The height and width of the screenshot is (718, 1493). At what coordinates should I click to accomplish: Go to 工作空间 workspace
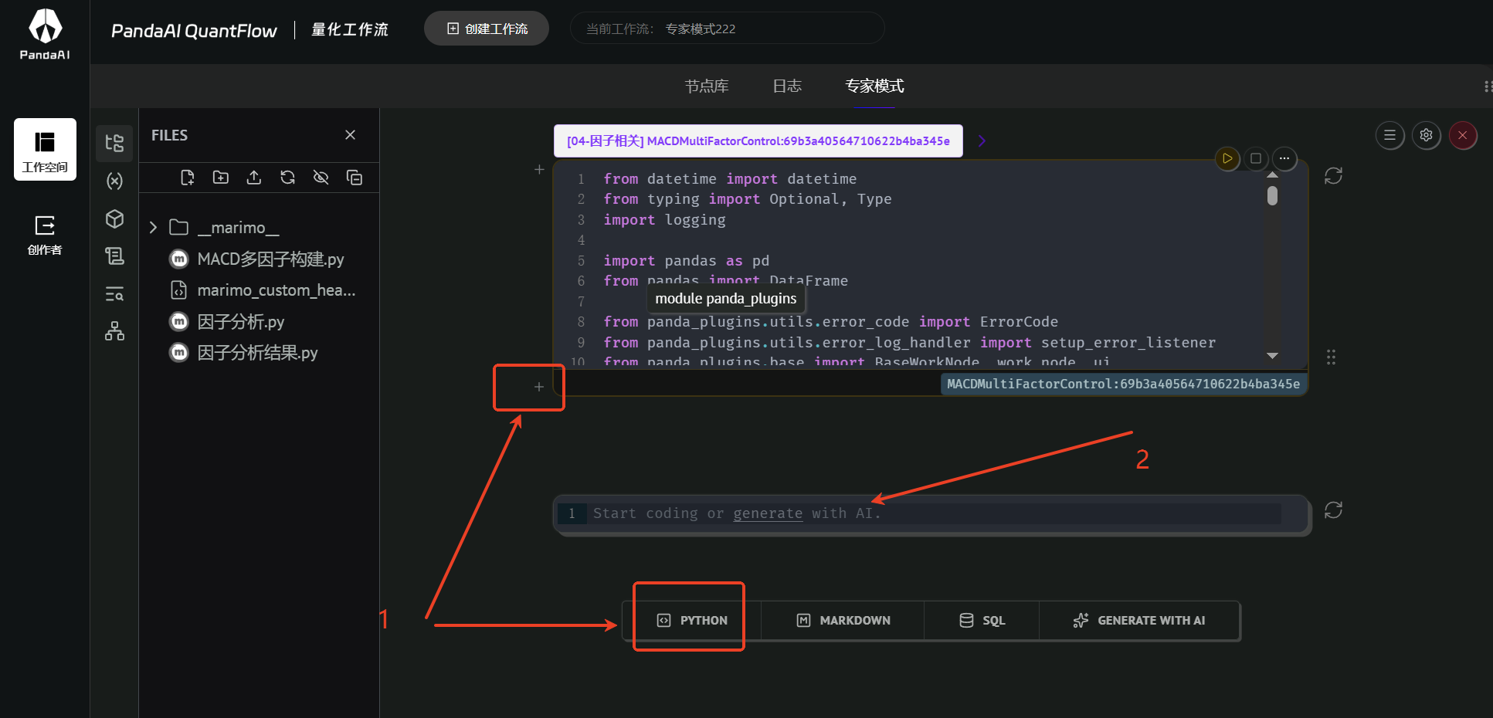[x=45, y=150]
